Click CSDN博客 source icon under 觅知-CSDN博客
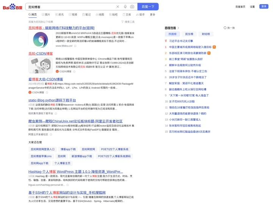Screen dimensions: 273x204 [57, 71]
